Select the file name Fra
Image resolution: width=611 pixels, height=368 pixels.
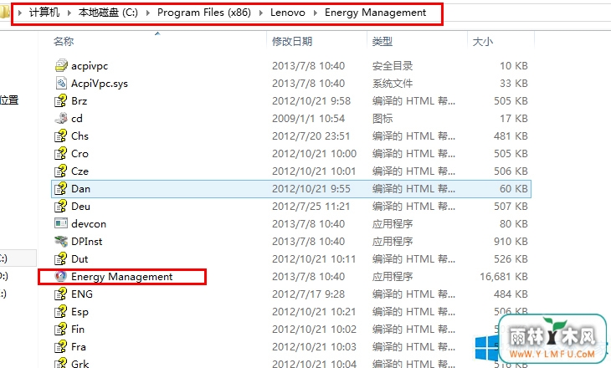click(79, 347)
